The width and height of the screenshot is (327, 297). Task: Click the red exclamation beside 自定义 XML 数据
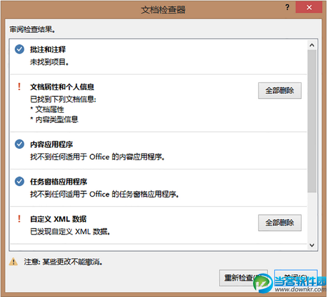coord(19,219)
